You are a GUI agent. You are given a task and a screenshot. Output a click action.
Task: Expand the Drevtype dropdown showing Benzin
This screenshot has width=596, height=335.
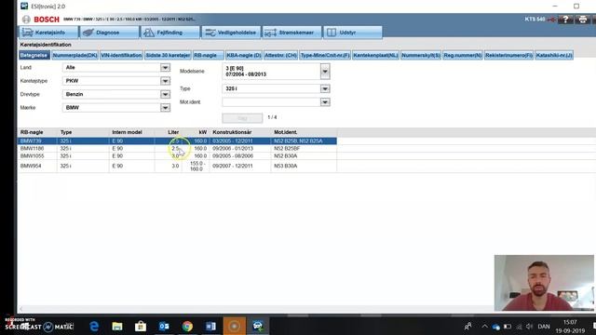[x=165, y=94]
